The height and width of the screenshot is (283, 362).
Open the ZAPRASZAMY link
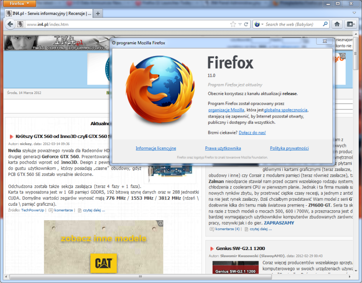pyautogui.click(x=279, y=223)
